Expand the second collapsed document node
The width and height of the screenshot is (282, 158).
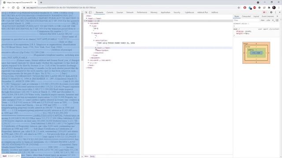coord(88,61)
